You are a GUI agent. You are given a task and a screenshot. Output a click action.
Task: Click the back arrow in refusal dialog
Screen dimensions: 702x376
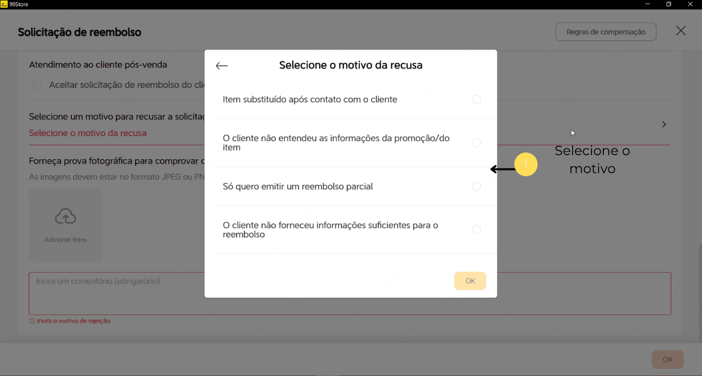pos(221,66)
